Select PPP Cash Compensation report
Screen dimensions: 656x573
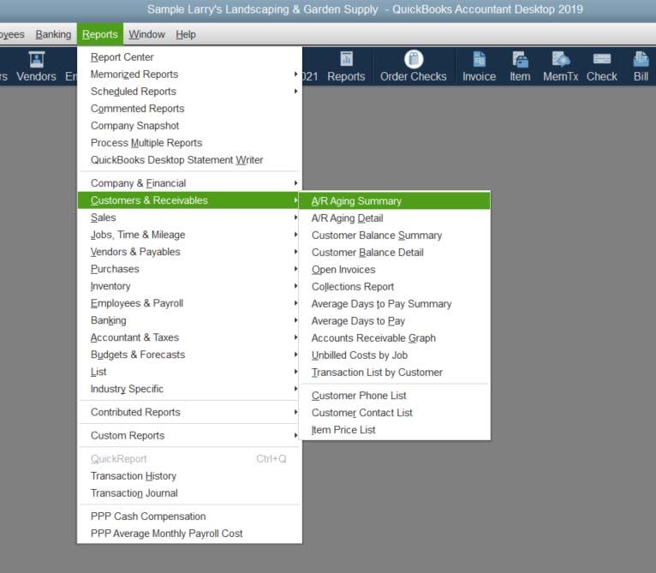click(189, 516)
